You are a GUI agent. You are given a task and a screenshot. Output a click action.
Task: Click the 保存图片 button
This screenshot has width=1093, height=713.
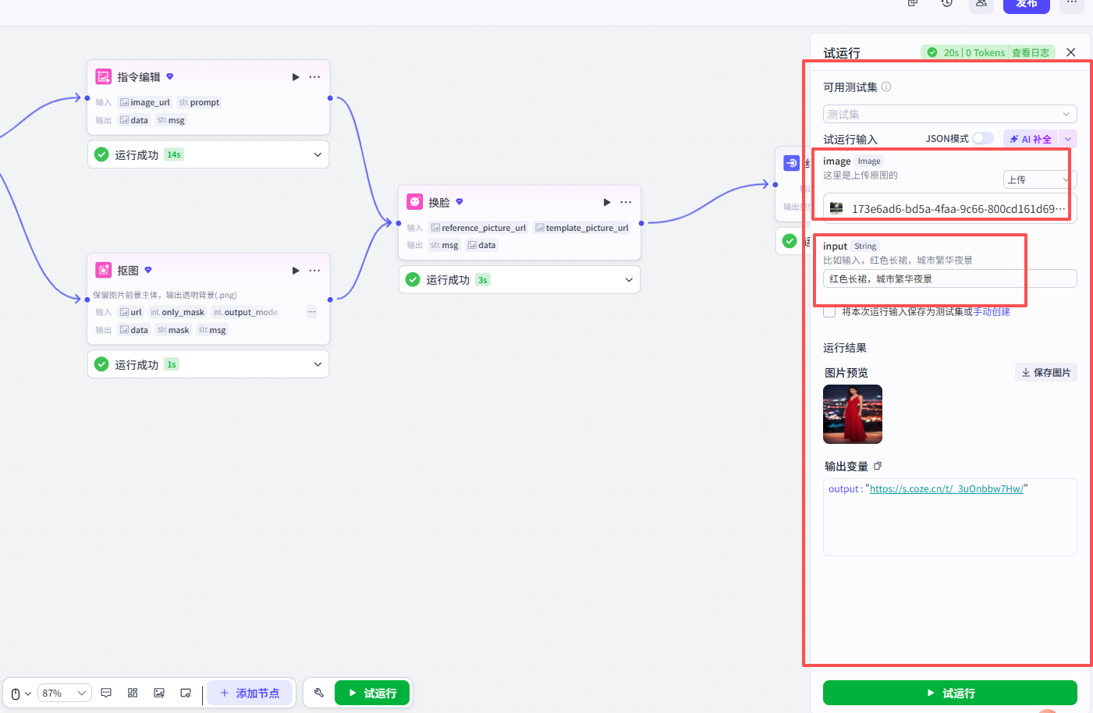[1045, 372]
